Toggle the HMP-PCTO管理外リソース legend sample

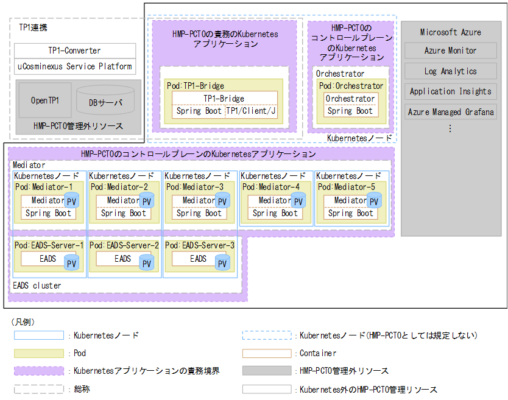266,370
